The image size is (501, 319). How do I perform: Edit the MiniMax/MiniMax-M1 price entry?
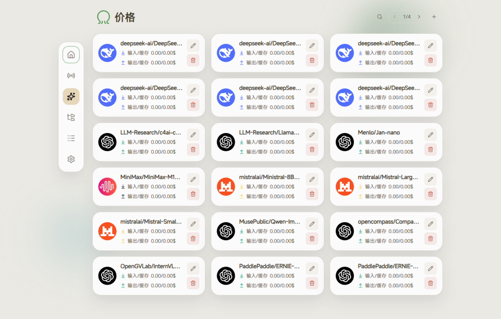[193, 179]
